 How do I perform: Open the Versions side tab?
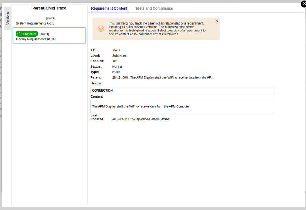click(8, 18)
